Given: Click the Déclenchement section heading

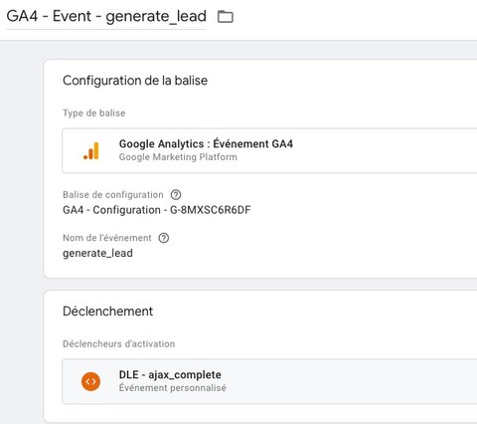Looking at the screenshot, I should click(107, 312).
